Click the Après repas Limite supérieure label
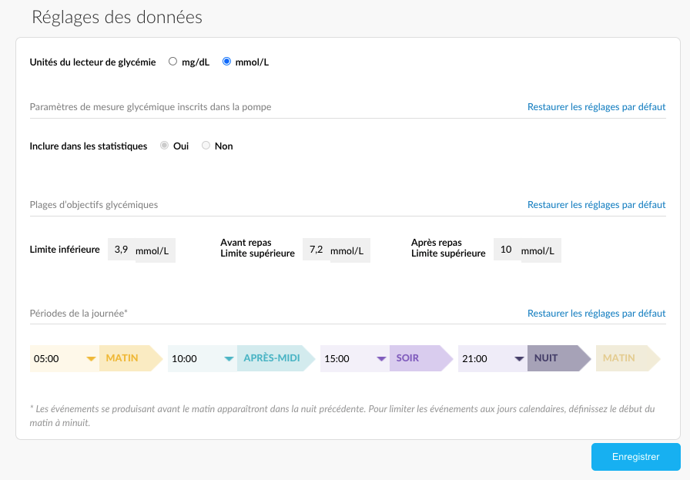The image size is (690, 480). tap(448, 248)
